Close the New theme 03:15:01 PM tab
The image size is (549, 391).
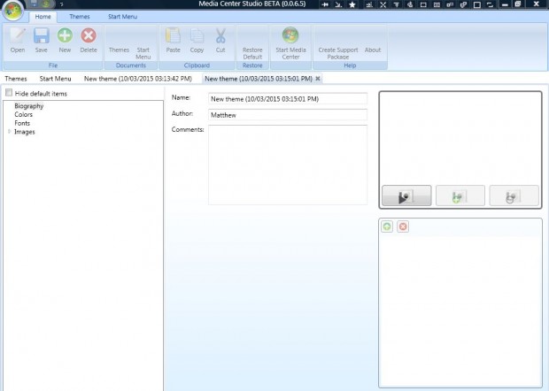coord(318,79)
